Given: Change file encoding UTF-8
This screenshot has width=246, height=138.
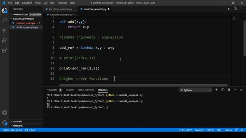Looking at the screenshot, I should 210,130.
